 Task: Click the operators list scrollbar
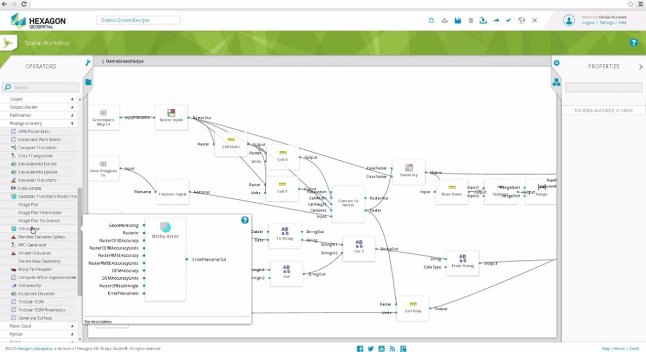pos(80,241)
